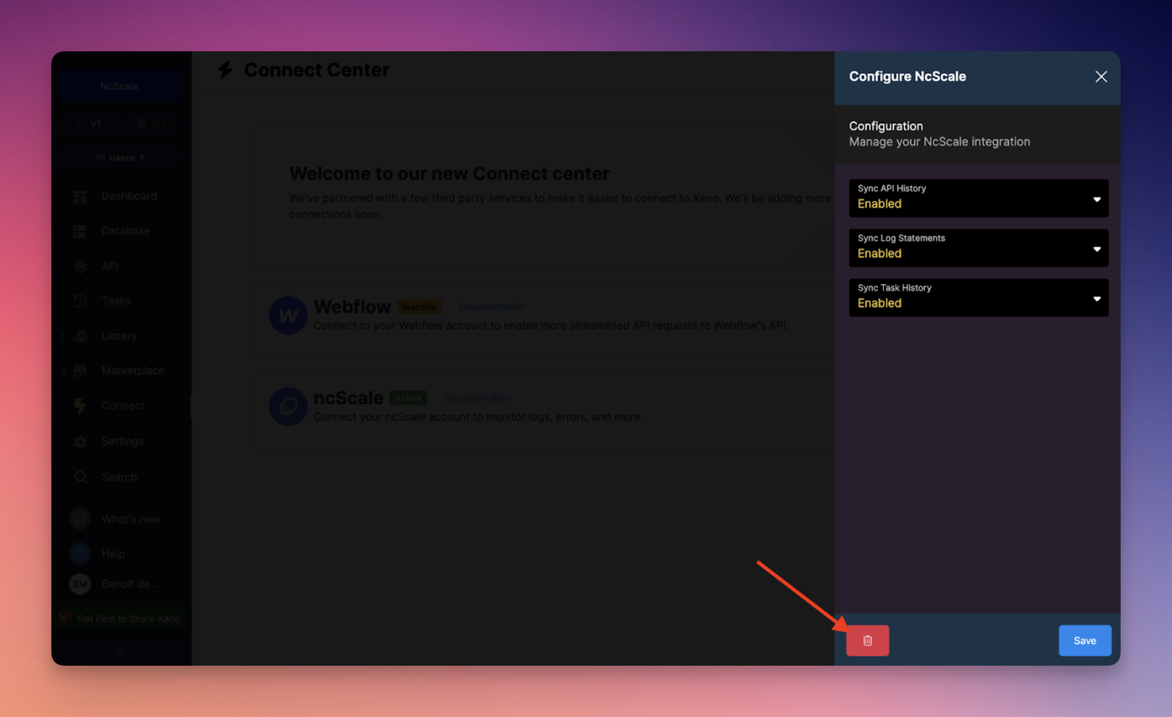Click the Dashboard grid icon

tap(80, 196)
